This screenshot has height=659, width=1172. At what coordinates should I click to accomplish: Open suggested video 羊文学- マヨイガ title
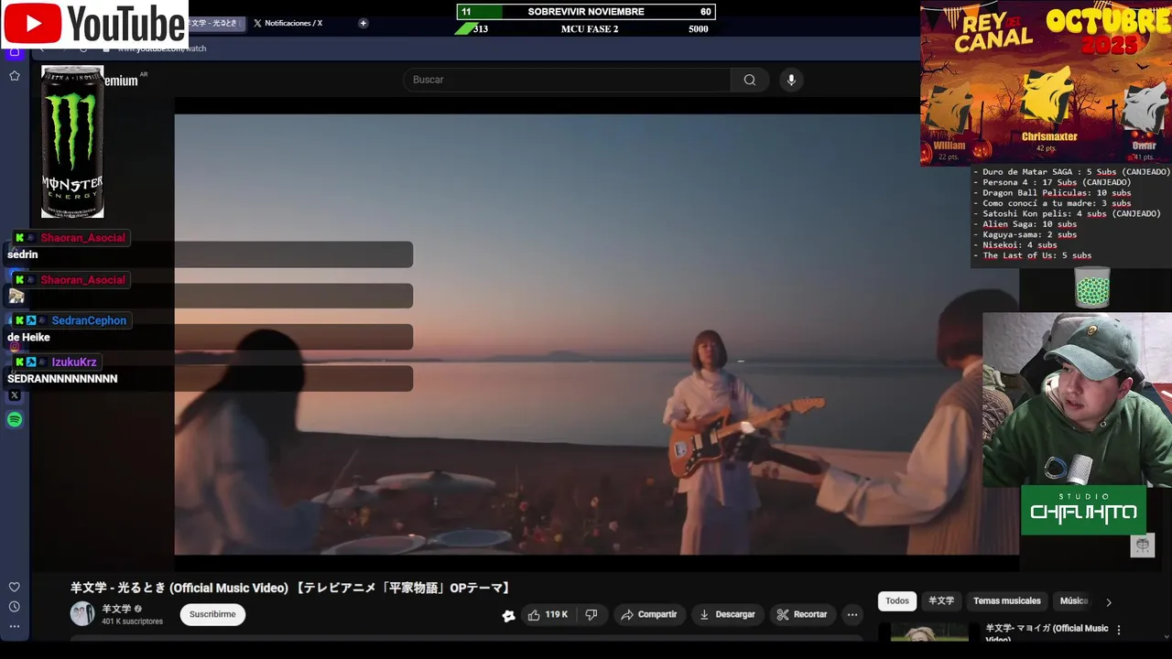[1047, 632]
